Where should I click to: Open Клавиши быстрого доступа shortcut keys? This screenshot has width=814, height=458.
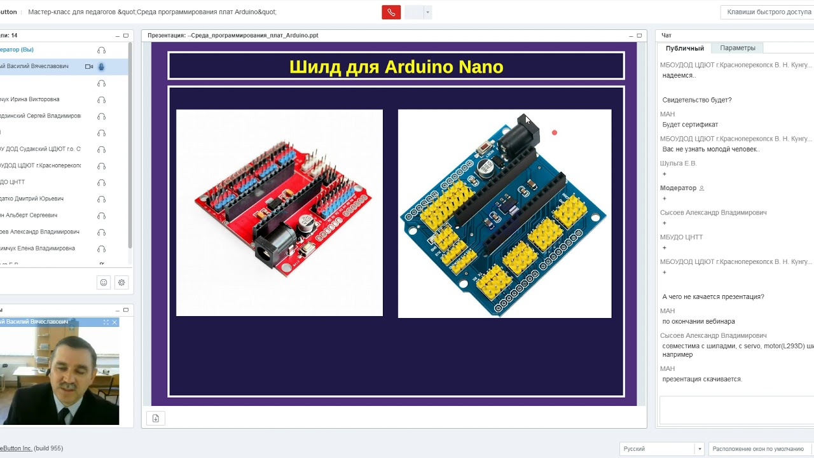pos(768,12)
